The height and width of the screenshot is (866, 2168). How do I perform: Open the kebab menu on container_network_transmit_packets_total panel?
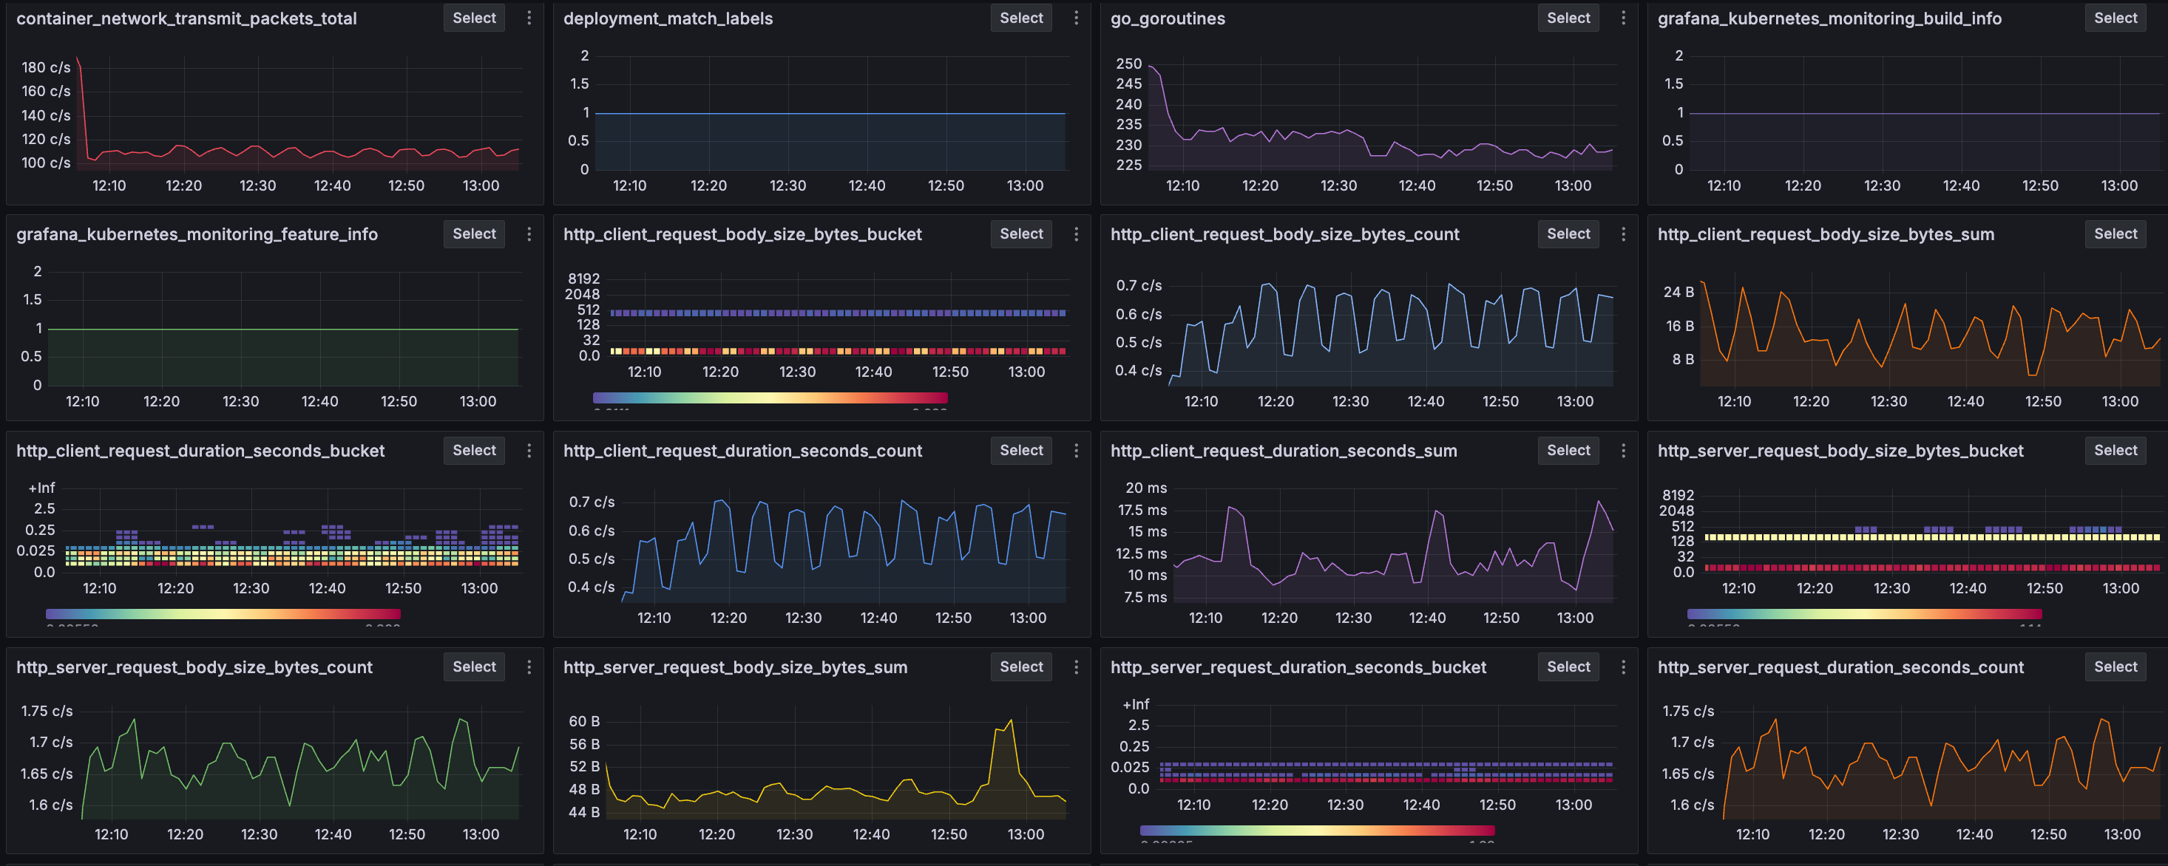[529, 18]
